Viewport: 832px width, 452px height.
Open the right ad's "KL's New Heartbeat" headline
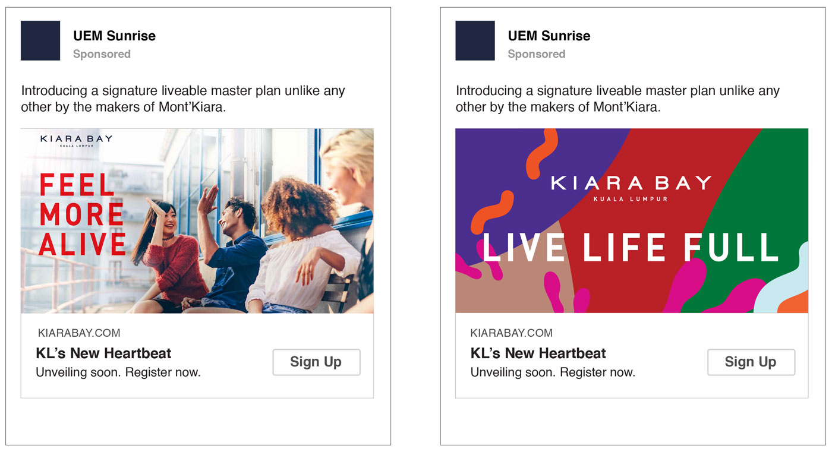coord(538,353)
